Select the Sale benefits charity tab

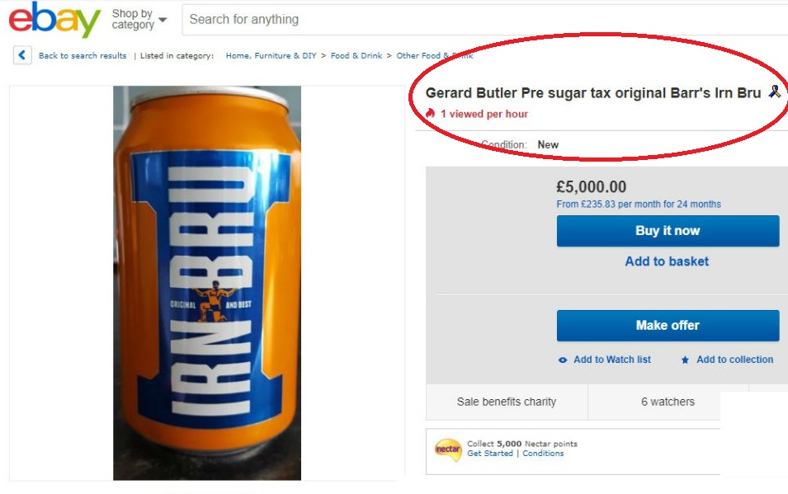pyautogui.click(x=507, y=402)
